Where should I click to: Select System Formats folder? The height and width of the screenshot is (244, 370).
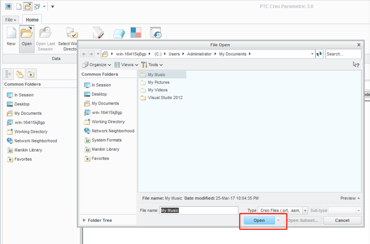tap(103, 140)
